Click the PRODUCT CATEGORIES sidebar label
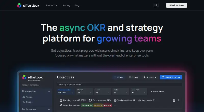This screenshot has height=112, width=204. pos(31,85)
